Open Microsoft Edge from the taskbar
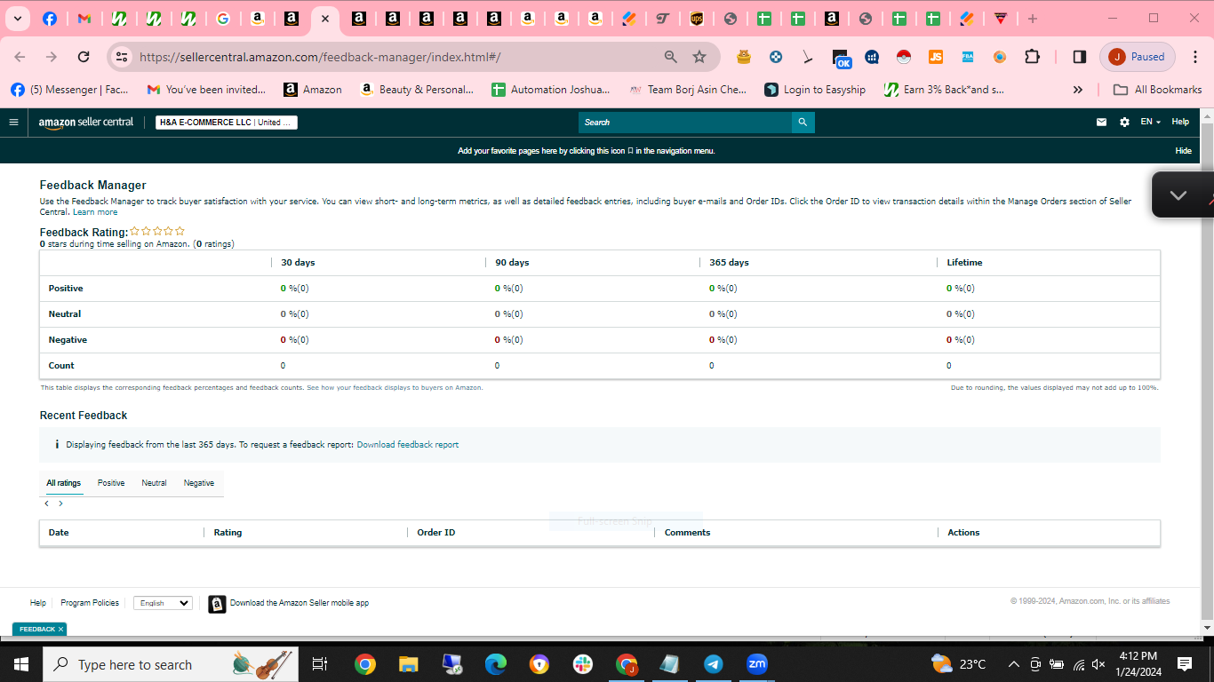The image size is (1214, 682). pos(496,664)
